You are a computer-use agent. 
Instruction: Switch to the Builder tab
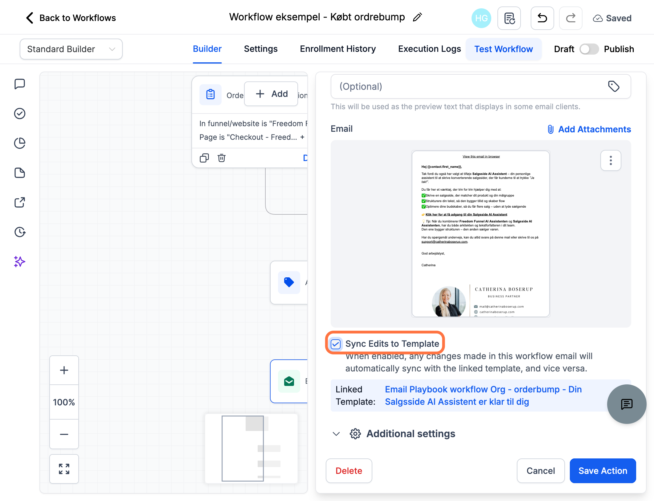207,49
